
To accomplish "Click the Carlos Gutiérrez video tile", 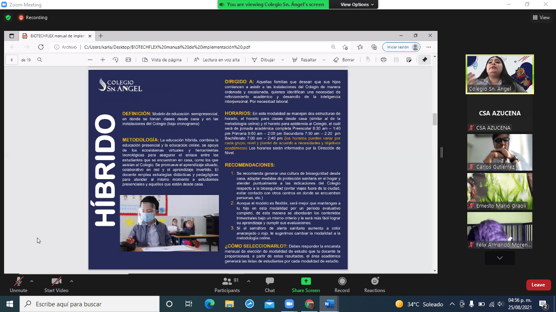I will click(x=499, y=152).
